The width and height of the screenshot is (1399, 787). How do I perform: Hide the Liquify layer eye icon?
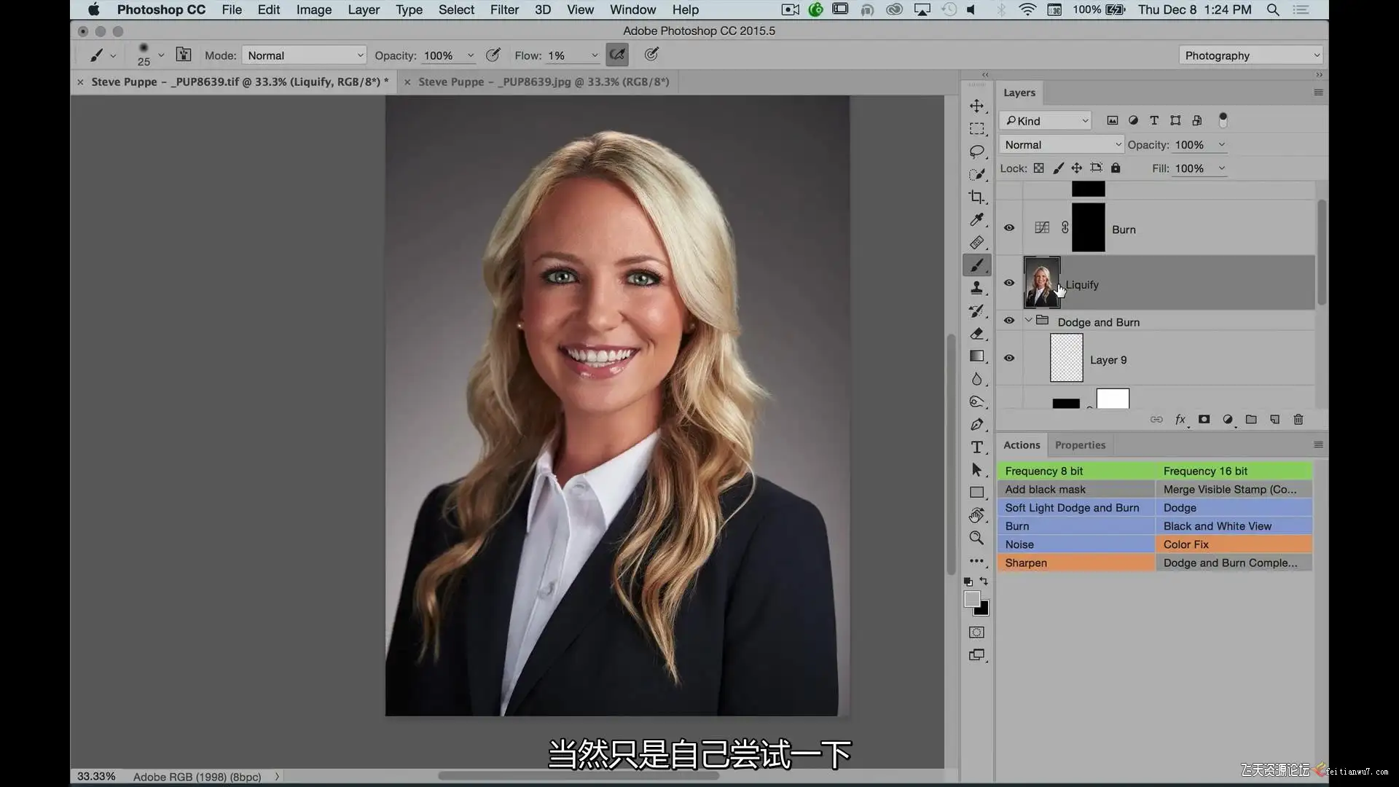[1009, 283]
